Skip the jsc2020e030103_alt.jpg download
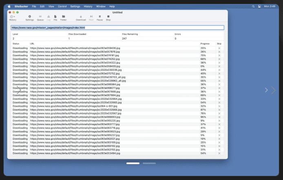The image size is (283, 180). click(x=219, y=77)
